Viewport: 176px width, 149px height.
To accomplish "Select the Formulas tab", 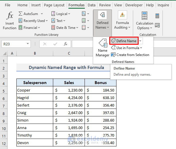I will [76, 5].
